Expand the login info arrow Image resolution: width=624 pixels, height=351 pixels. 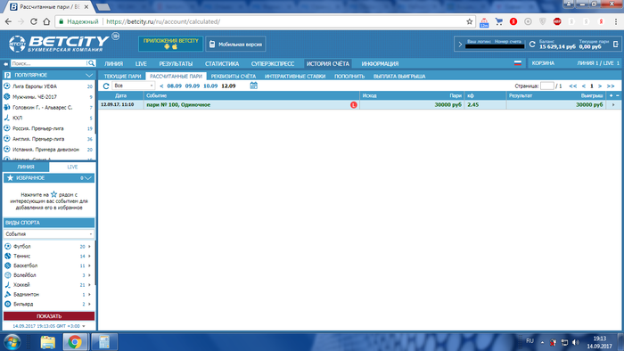point(460,45)
